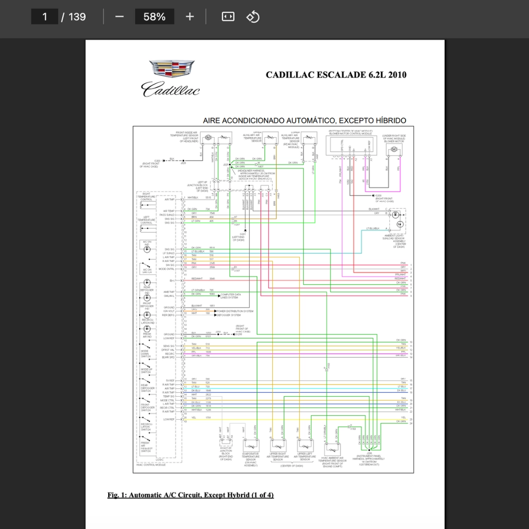Click the zoom in plus icon
Image resolution: width=529 pixels, height=529 pixels.
coord(190,17)
